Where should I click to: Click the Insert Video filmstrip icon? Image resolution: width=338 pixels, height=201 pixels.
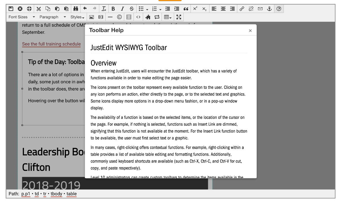(101, 17)
